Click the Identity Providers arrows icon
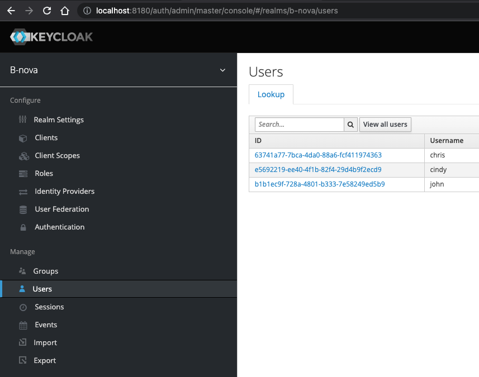This screenshot has width=479, height=377. coord(23,192)
